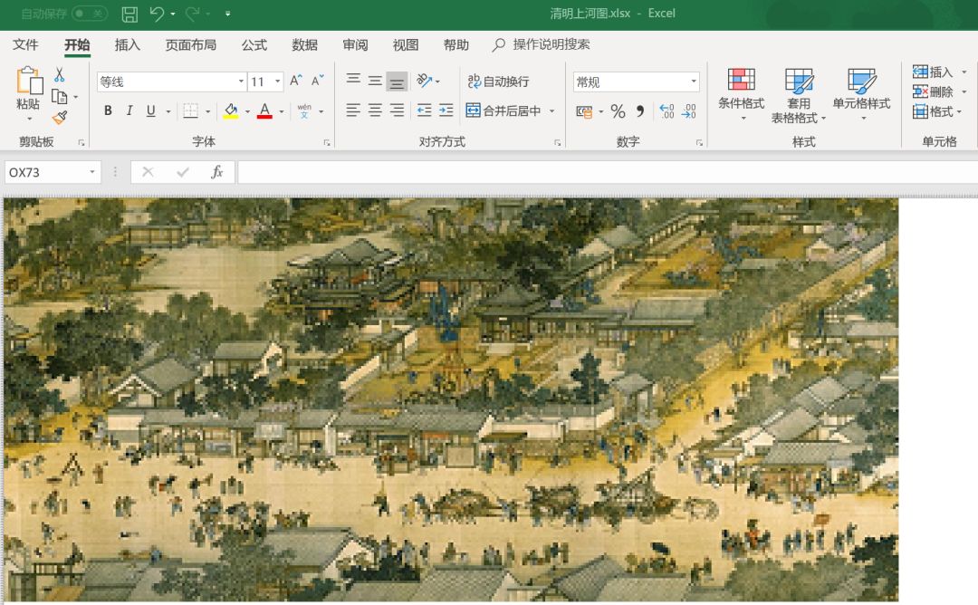Click the Merge & Center (合并后居中) button

pos(503,111)
